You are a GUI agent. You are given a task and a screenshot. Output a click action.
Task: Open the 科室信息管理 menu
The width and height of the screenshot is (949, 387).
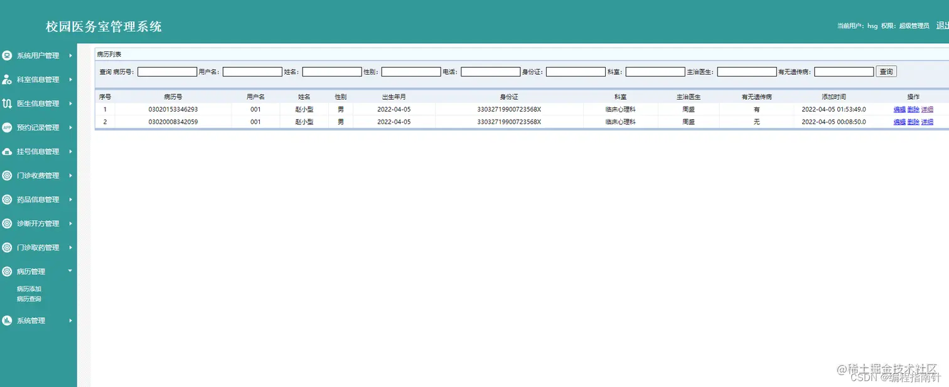[x=38, y=80]
